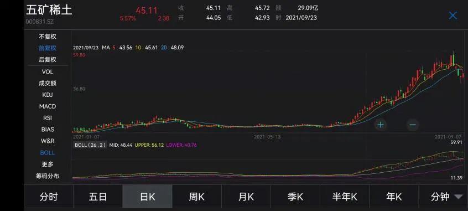Click the 36.80 price axis label
Screen dimensions: 468x211
point(79,89)
